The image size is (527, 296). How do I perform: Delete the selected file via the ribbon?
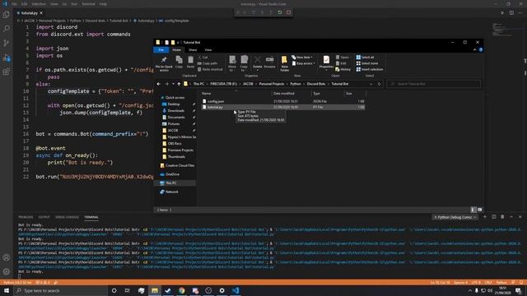click(x=257, y=62)
